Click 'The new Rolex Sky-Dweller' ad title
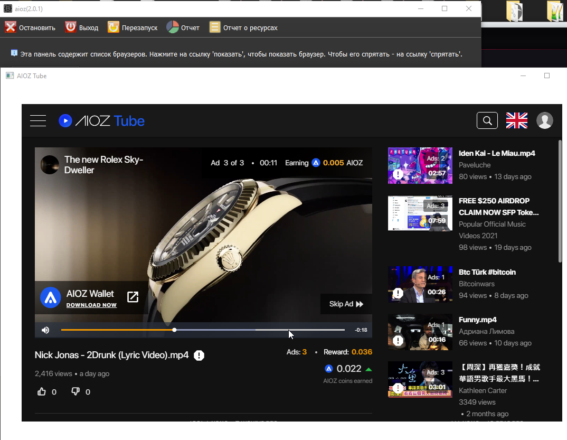The height and width of the screenshot is (440, 567). coord(104,165)
